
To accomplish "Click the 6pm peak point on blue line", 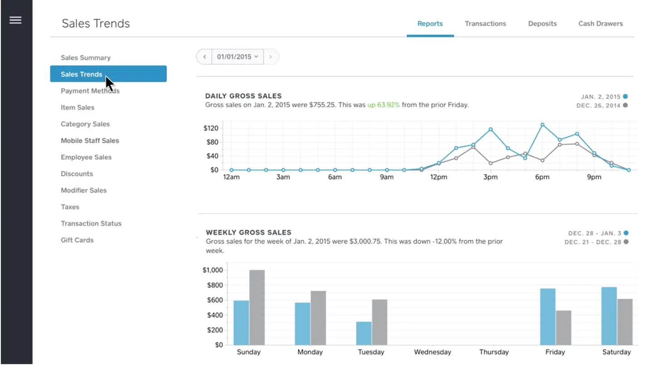I will [542, 124].
